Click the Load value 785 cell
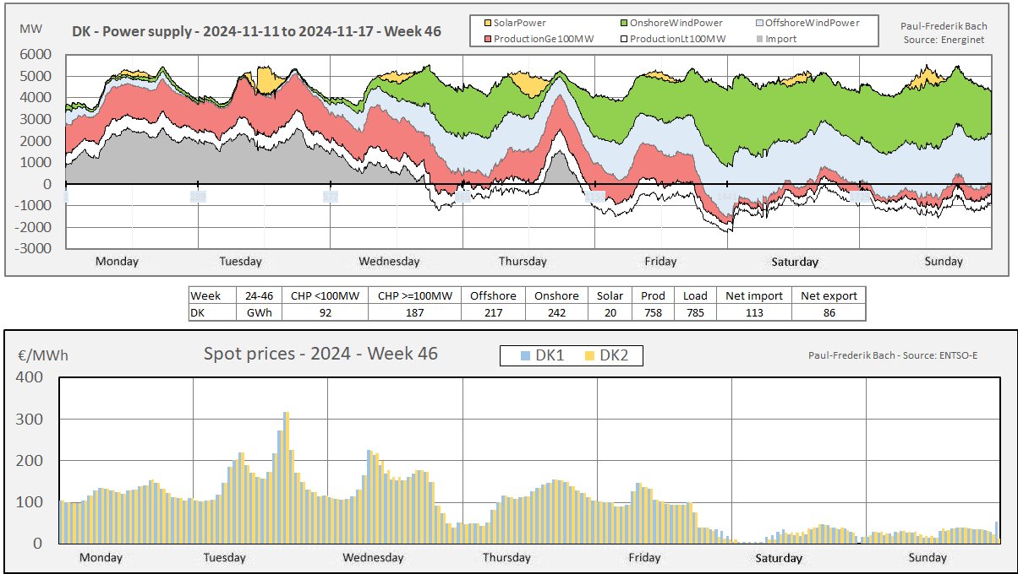Viewport: 1018px width, 574px height. pos(694,312)
